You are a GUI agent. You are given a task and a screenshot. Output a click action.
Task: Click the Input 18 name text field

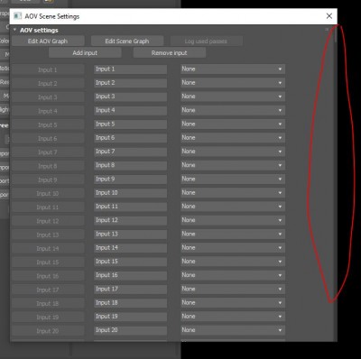[x=130, y=303]
